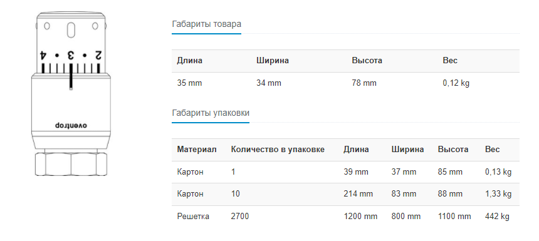Click the 0,12 kg weight value
Image resolution: width=539 pixels, height=241 pixels.
(456, 83)
